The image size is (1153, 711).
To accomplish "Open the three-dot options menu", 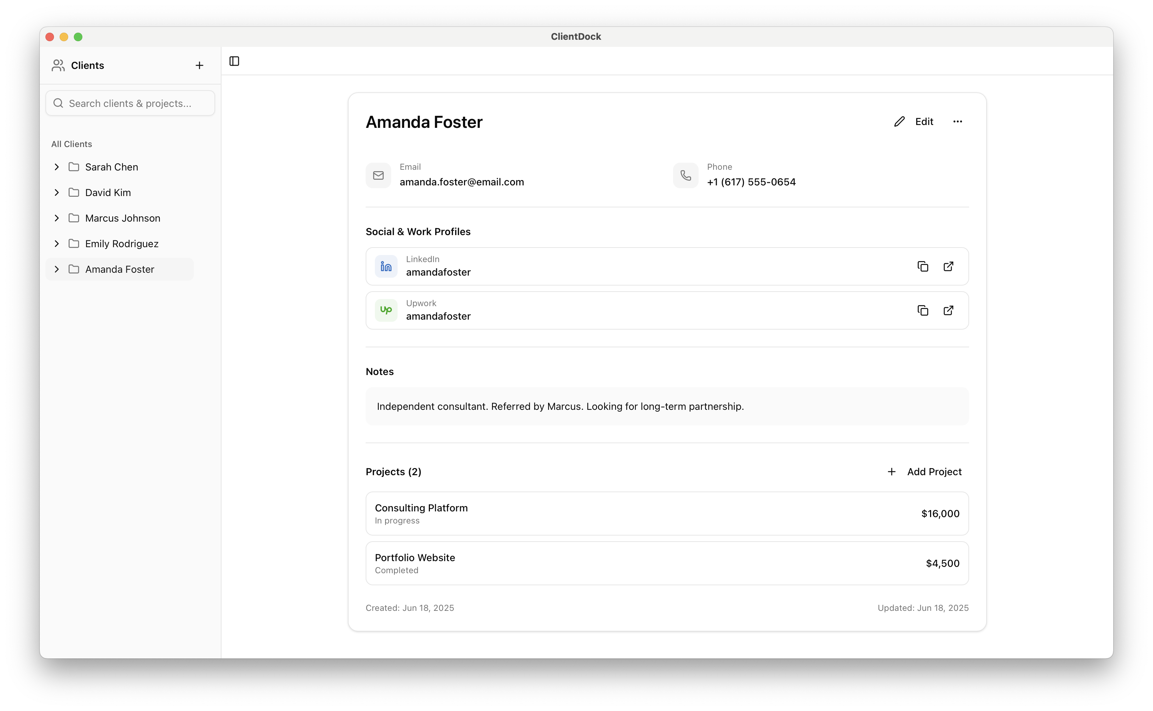I will tap(958, 121).
